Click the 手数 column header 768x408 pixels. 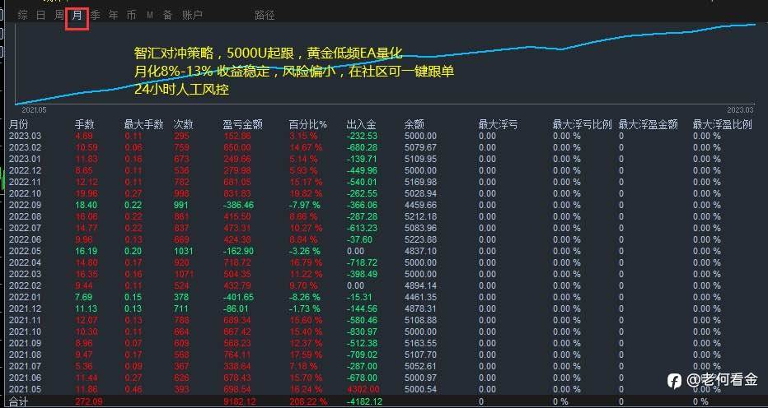[x=84, y=125]
